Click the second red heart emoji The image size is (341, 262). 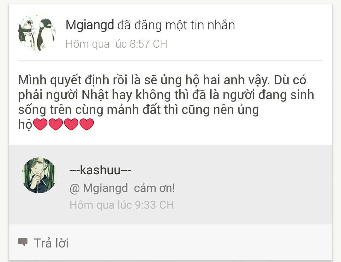click(x=56, y=124)
